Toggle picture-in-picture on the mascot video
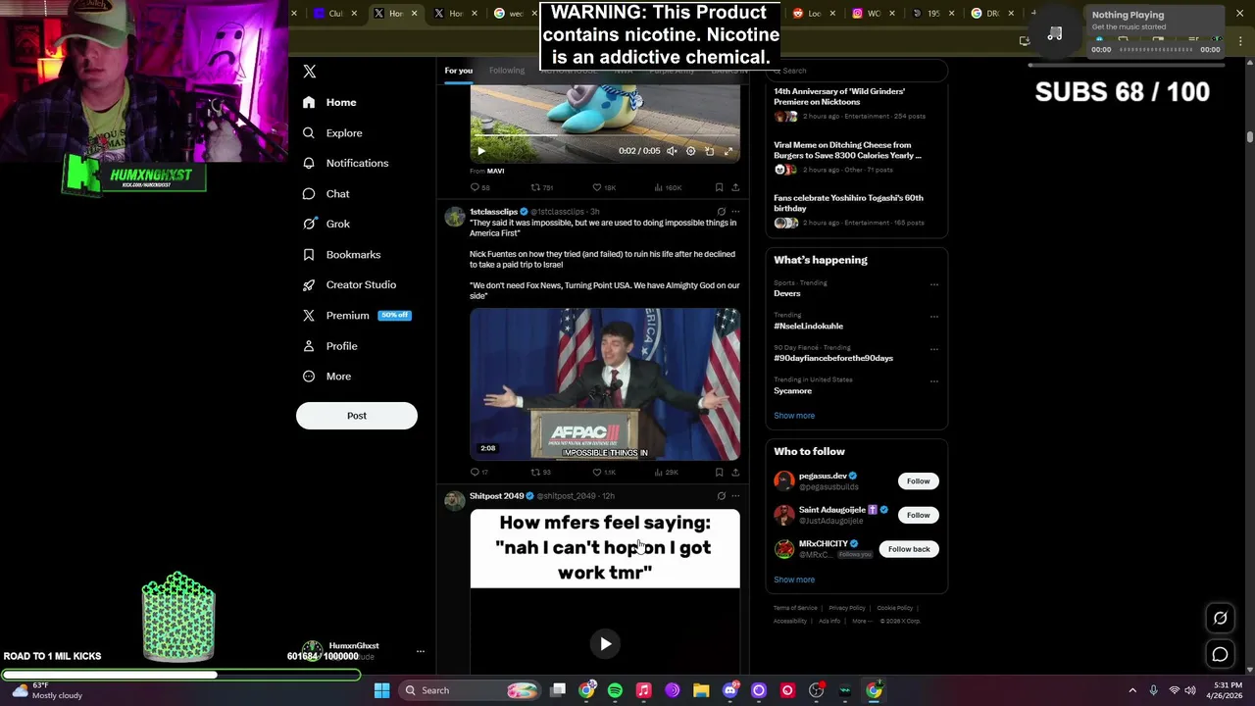The image size is (1255, 706). (709, 151)
